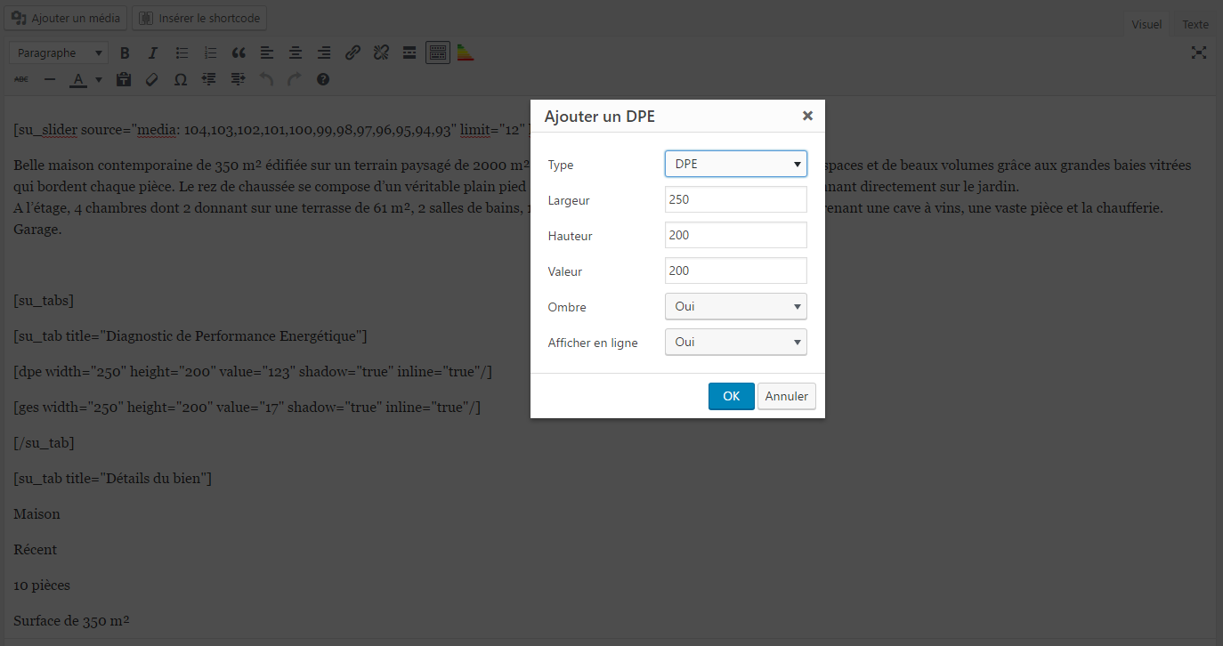This screenshot has width=1223, height=646.
Task: Close the Ajouter un DPE dialog
Action: (807, 116)
